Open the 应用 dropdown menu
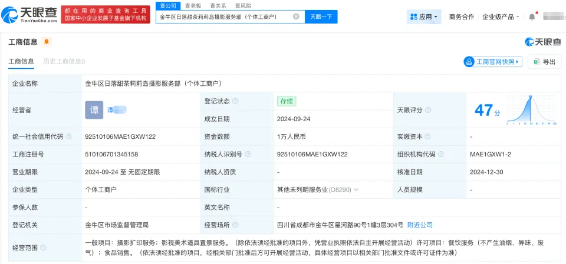Viewport: 566px width, 264px height. click(424, 16)
